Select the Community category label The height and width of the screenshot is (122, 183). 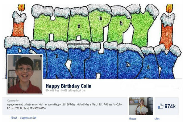(13, 101)
